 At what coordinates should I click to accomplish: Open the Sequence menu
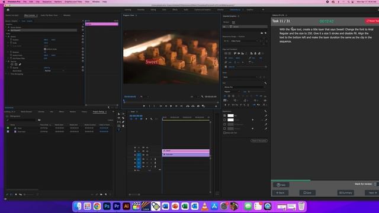[x=47, y=2]
